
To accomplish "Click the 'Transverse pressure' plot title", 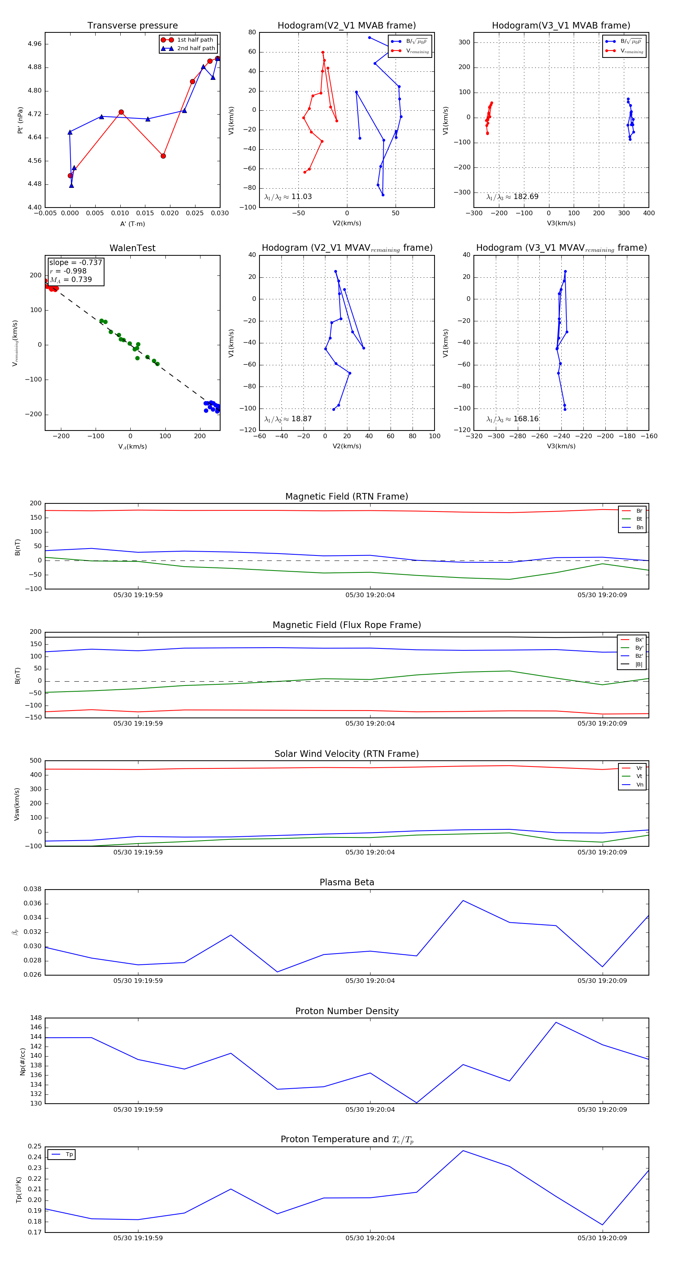I will [x=132, y=26].
